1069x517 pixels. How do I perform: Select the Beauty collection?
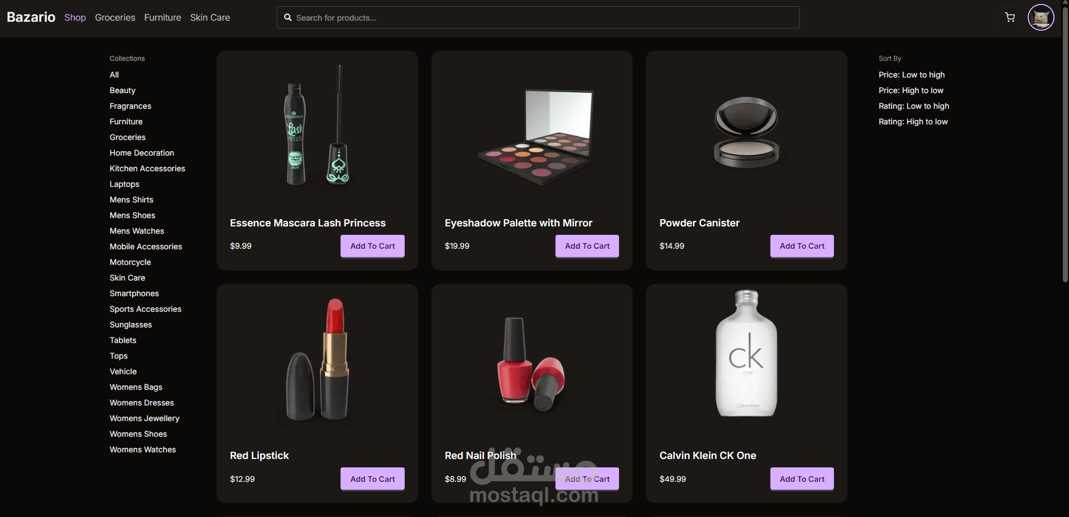(122, 90)
